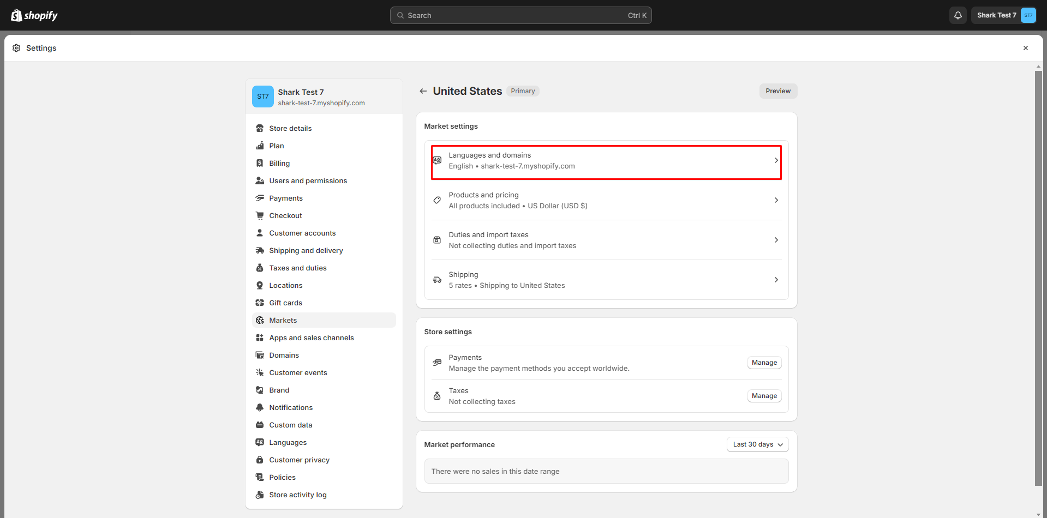Screen dimensions: 1047x518
Task: Click the notifications bell icon
Action: click(x=958, y=15)
